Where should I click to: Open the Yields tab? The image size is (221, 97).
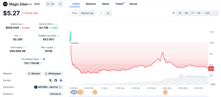(119, 4)
